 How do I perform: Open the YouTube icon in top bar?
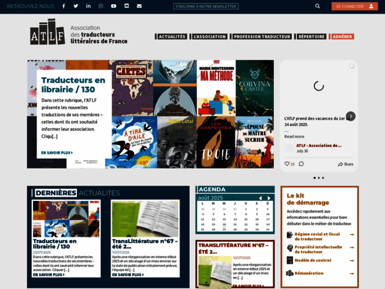pyautogui.click(x=114, y=6)
